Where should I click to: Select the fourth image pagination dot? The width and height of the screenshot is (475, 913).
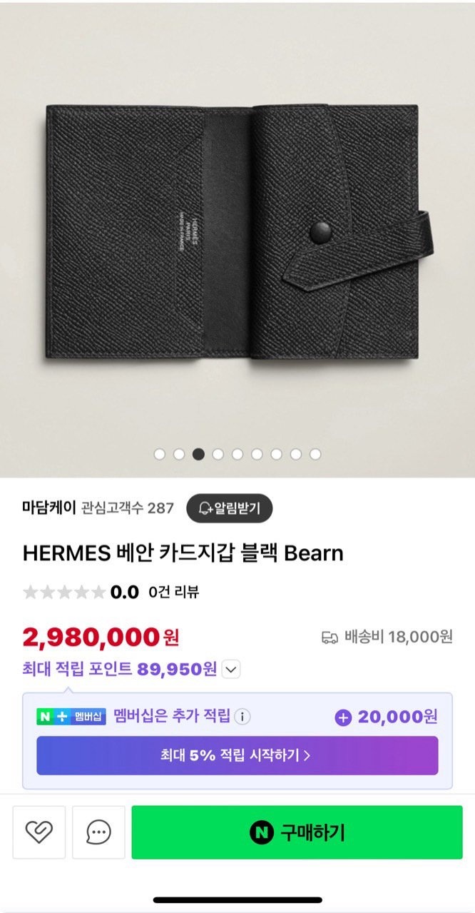click(218, 454)
